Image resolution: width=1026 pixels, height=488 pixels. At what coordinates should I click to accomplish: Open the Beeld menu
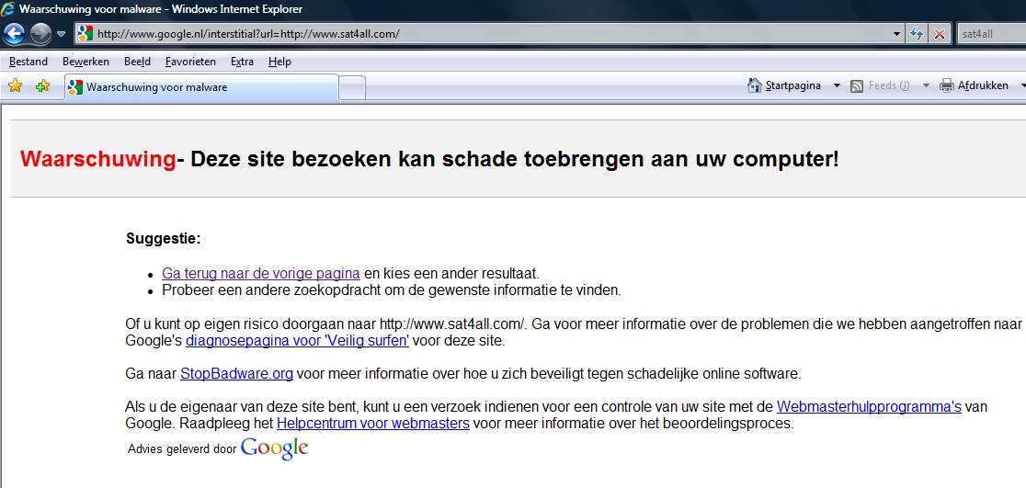point(137,62)
